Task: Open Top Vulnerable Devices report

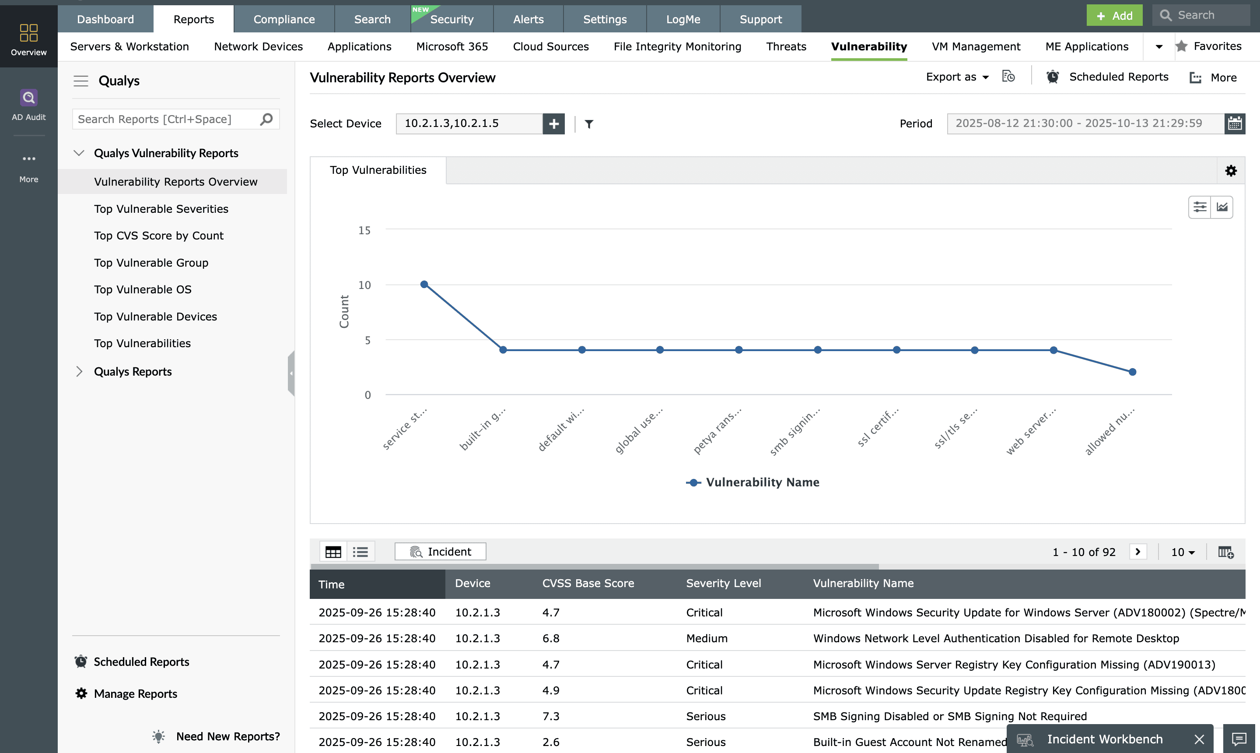Action: coord(155,316)
